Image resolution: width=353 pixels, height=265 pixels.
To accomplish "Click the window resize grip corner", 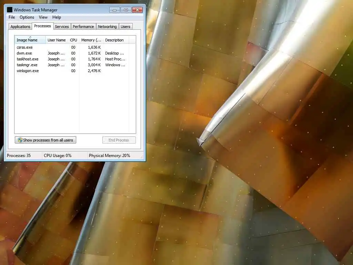I will pyautogui.click(x=142, y=157).
